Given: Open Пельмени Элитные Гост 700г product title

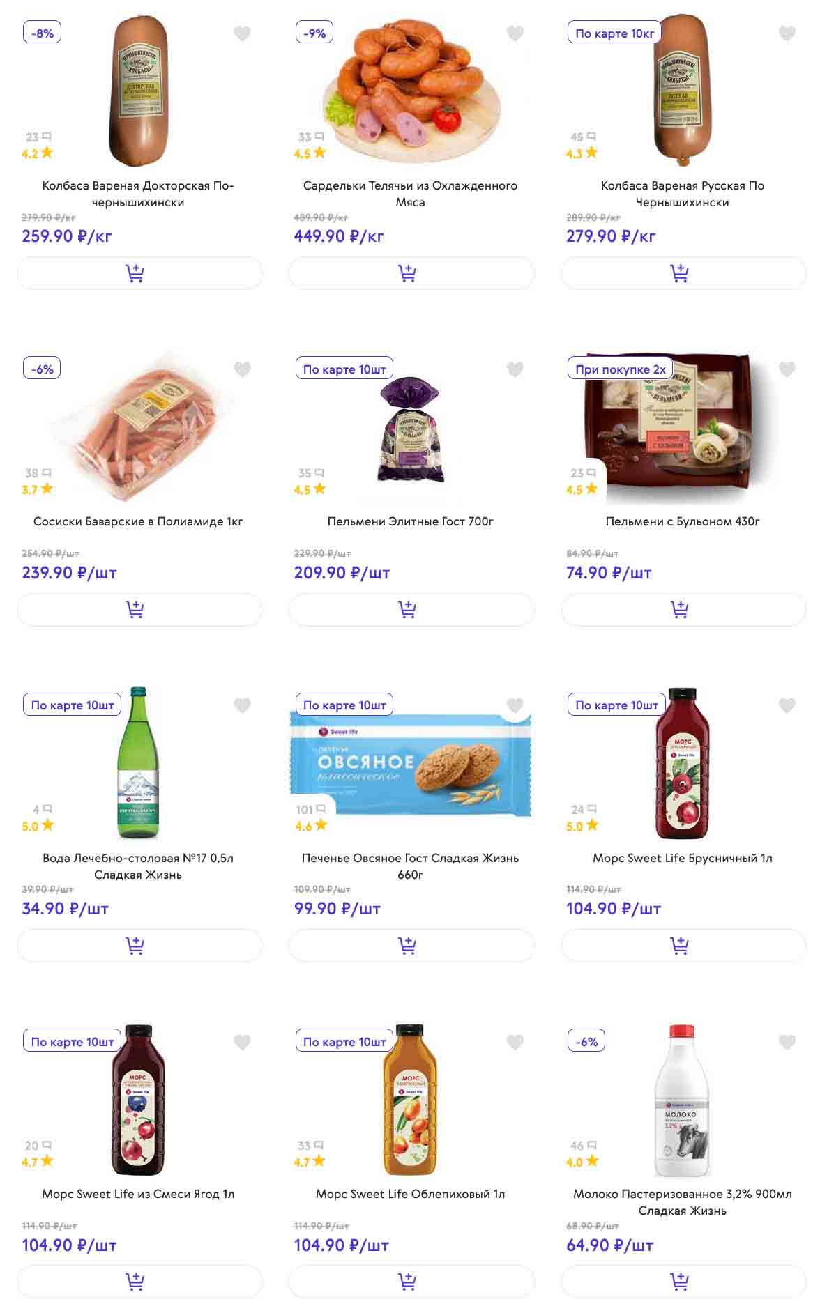Looking at the screenshot, I should (x=410, y=521).
